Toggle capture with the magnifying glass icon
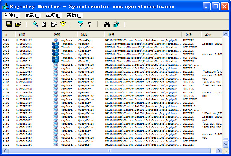The image size is (231, 156). pyautogui.click(x=36, y=24)
